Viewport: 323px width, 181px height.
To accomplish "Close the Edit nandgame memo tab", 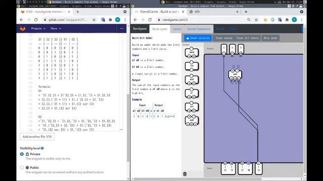I will 69,12.
